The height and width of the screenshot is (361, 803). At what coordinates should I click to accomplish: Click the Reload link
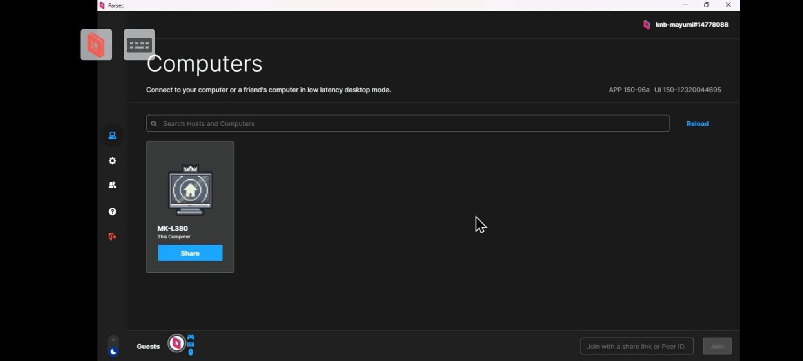tap(697, 124)
